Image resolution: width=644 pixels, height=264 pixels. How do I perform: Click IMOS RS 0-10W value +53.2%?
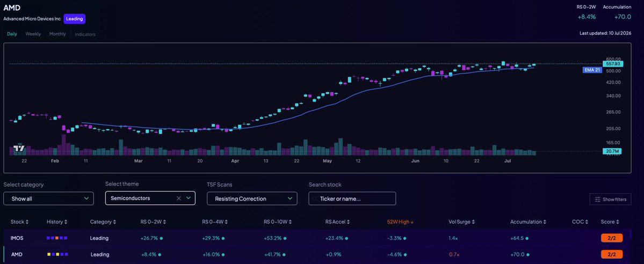(273, 238)
